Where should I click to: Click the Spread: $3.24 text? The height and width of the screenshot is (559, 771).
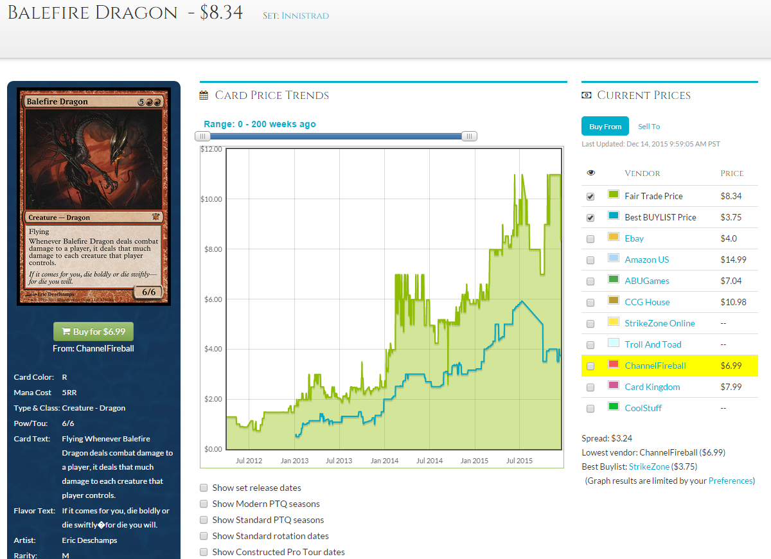point(607,438)
